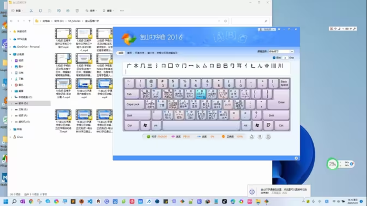Image resolution: width=367 pixels, height=206 pixels.
Task: Open the Visual Studio Code taskbar icon
Action: point(90,202)
